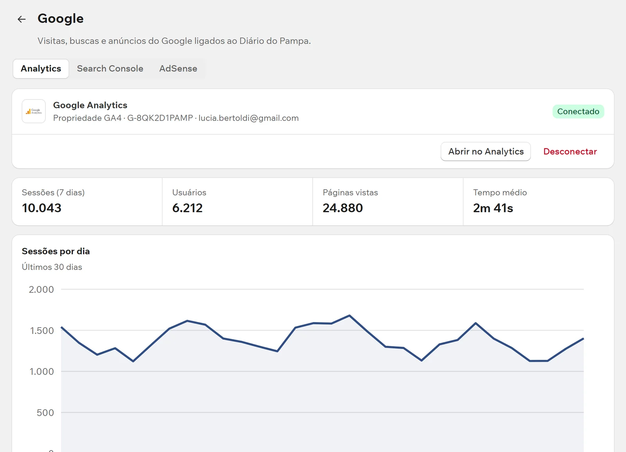The height and width of the screenshot is (452, 626).
Task: Click the average time value 2m 41s
Action: (493, 208)
